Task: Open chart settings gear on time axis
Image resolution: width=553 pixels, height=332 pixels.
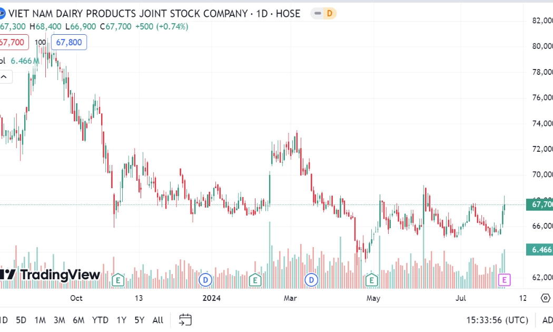Action: [545, 298]
